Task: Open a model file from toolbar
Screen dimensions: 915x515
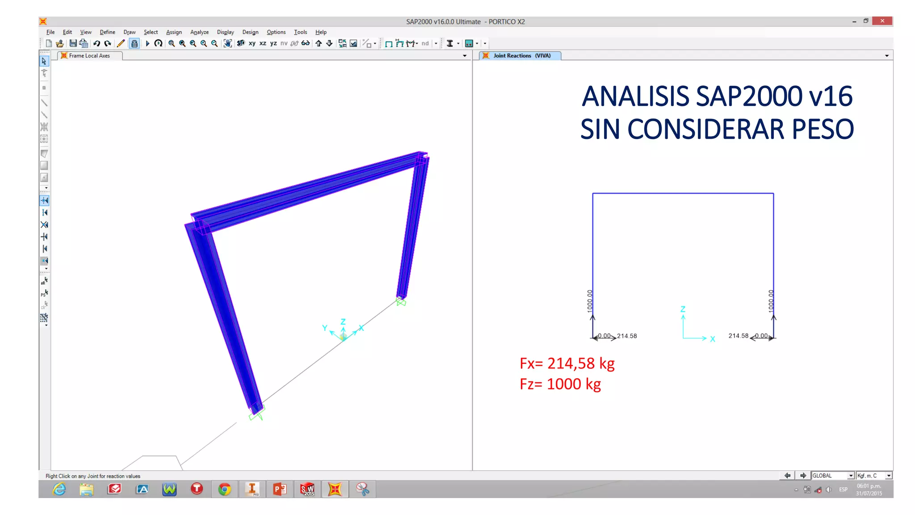Action: (x=60, y=43)
